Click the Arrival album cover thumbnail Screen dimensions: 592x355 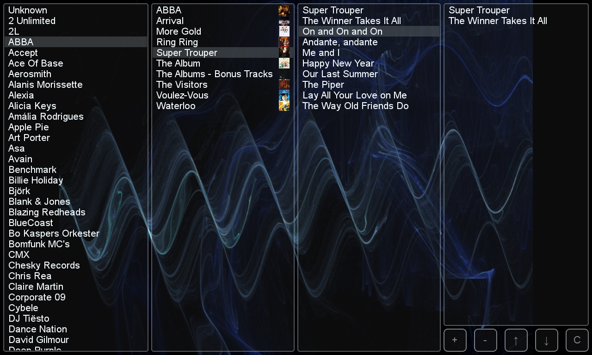coord(284,21)
